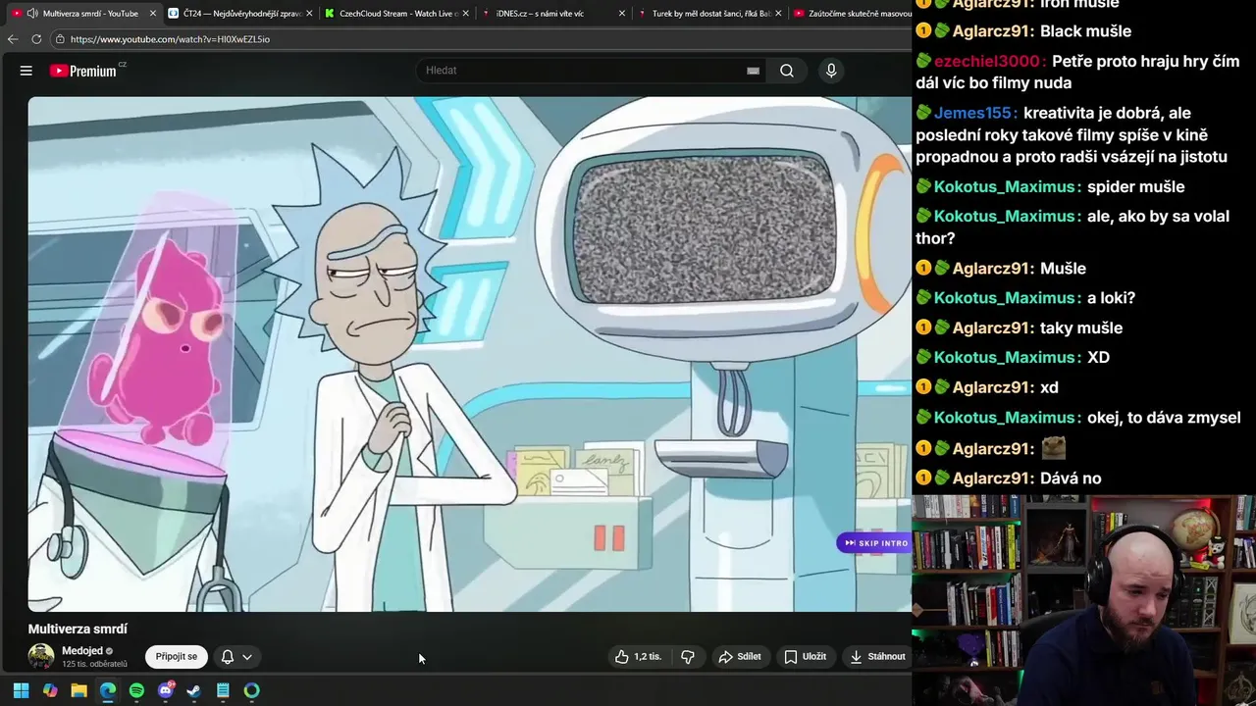Open Steam from the taskbar
Screen dimensions: 1256x706
pyautogui.click(x=194, y=690)
